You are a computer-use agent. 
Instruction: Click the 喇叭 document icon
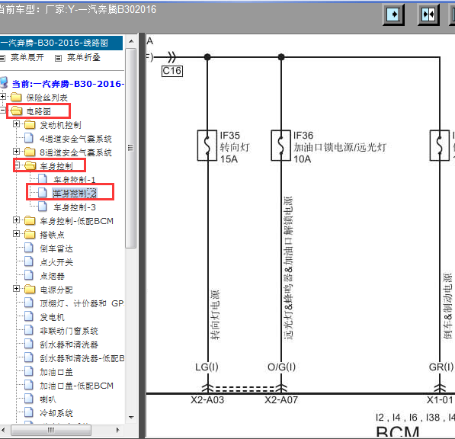[29, 399]
